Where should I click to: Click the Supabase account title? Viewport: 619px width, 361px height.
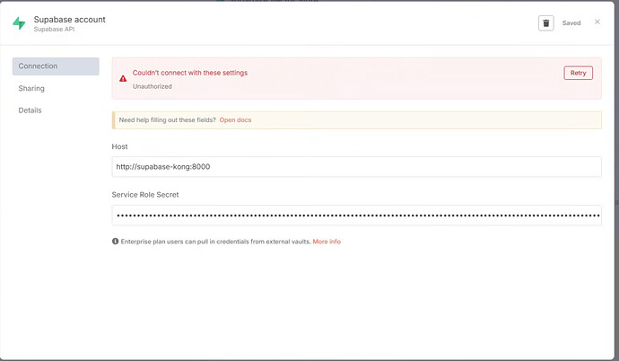pos(69,20)
